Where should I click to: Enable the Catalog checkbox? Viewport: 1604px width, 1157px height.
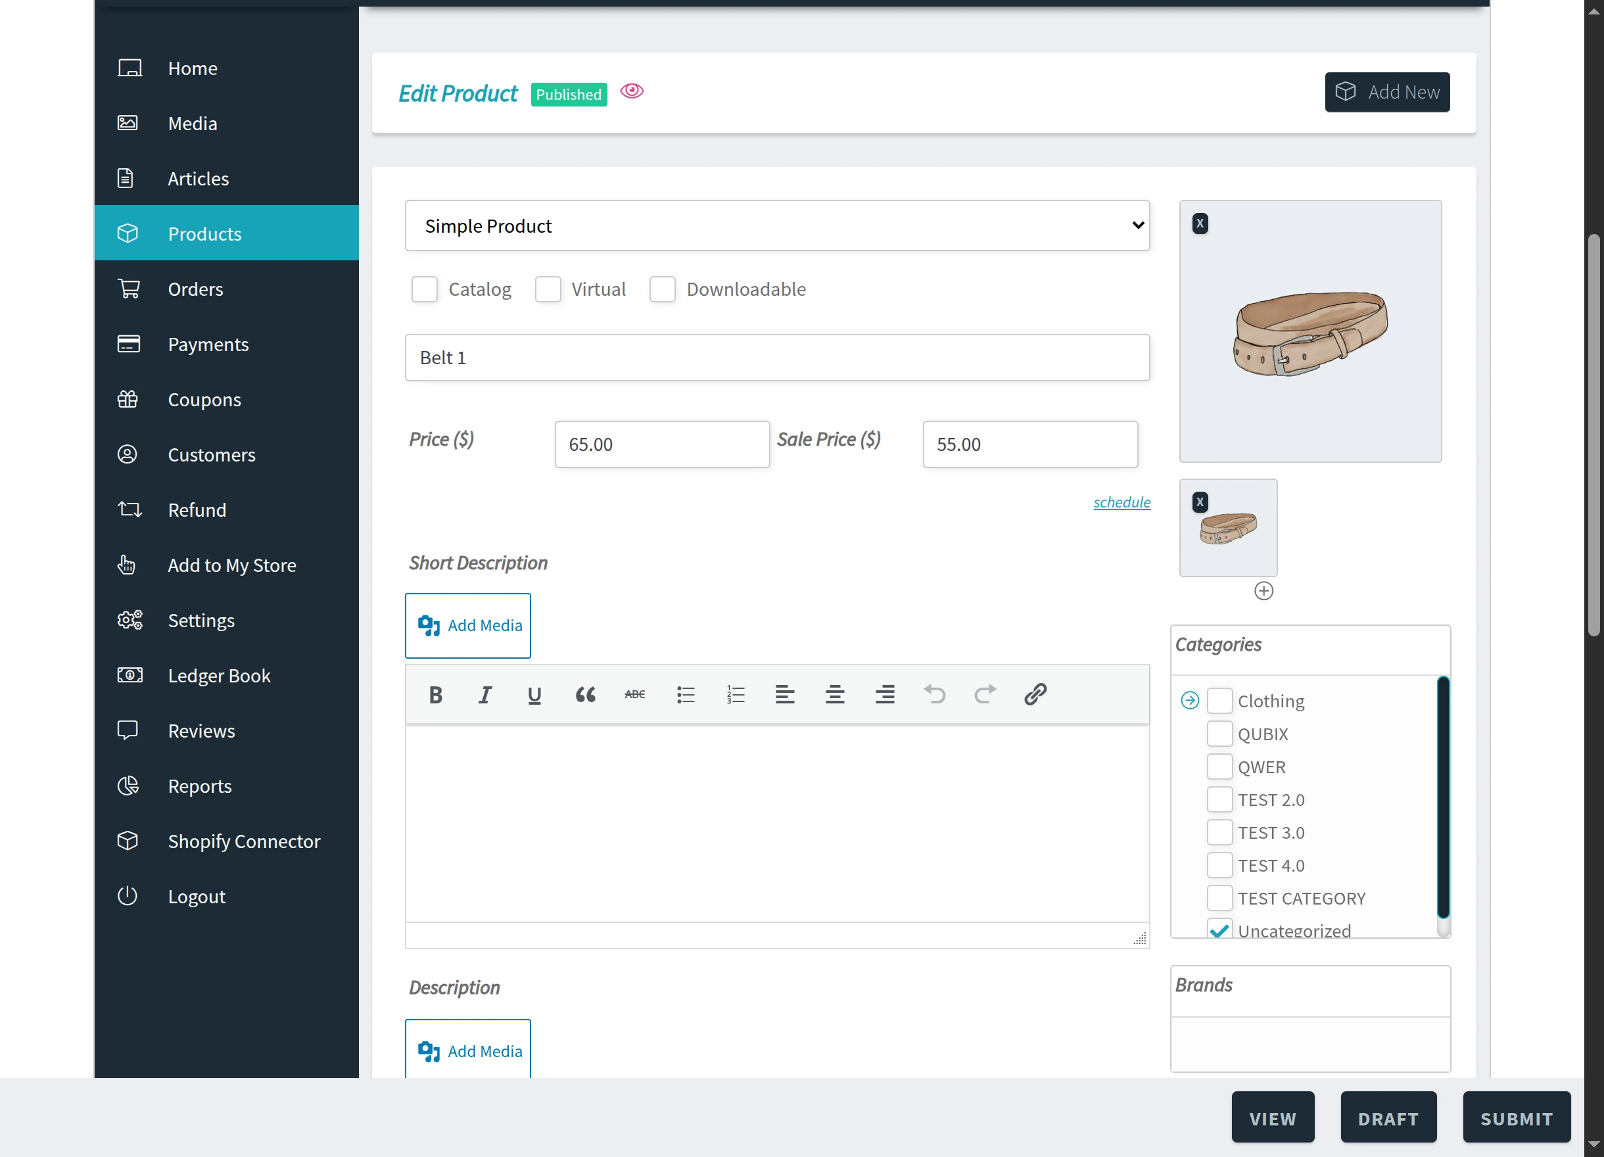(x=425, y=289)
